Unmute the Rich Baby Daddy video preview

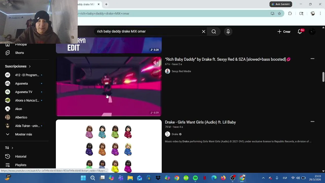[156, 63]
